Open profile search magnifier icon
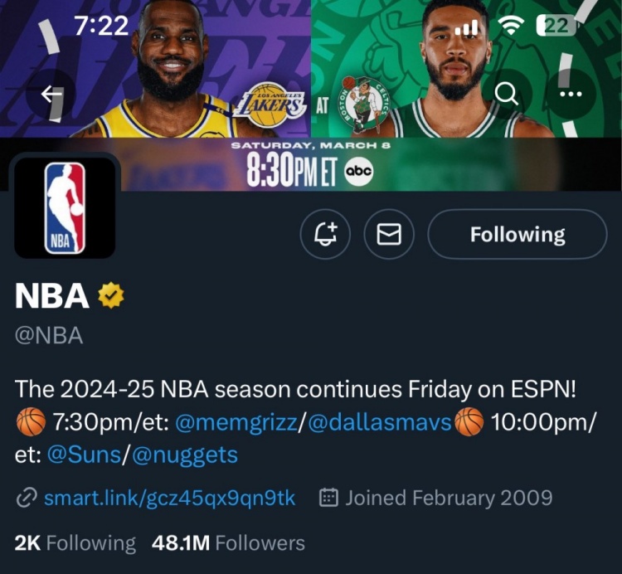The image size is (622, 574). [x=507, y=94]
